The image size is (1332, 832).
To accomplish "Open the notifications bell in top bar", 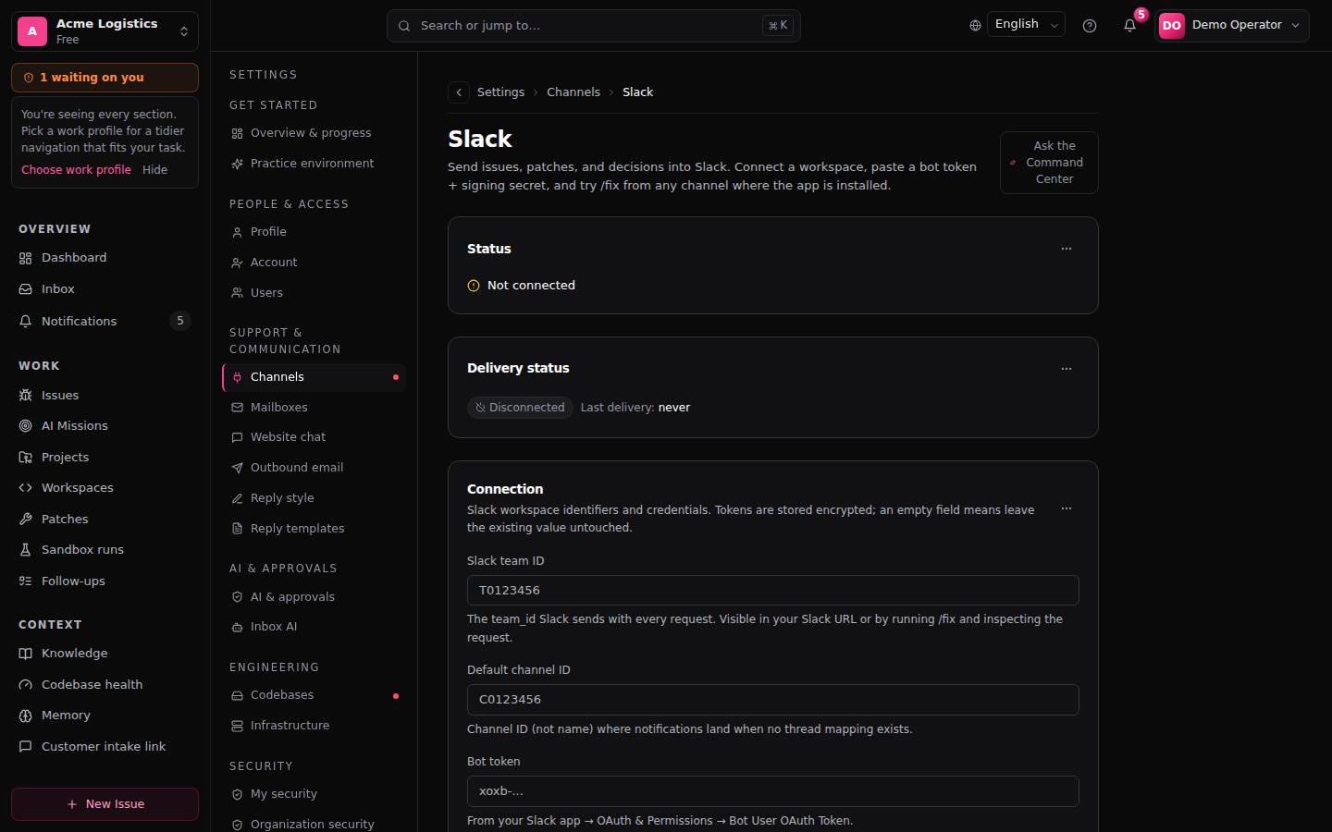I will [x=1129, y=26].
